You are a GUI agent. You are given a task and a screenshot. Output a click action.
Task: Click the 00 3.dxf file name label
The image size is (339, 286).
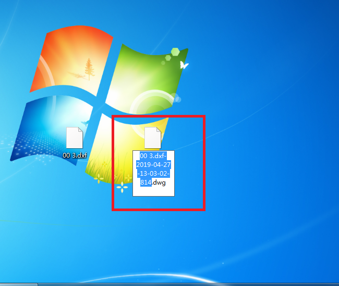(x=75, y=155)
